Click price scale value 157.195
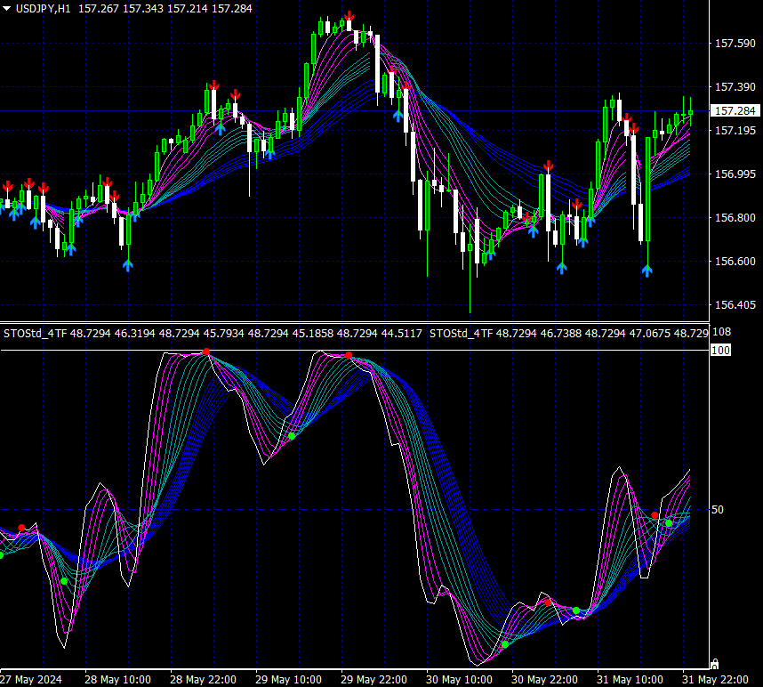This screenshot has width=763, height=687. 735,131
